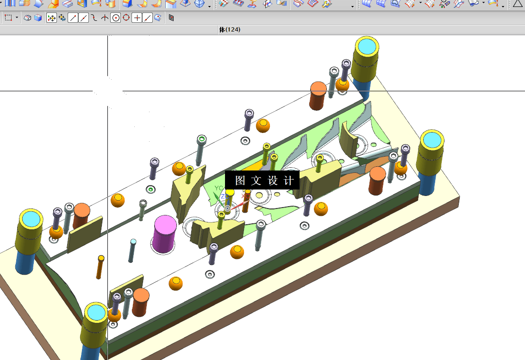
Task: Toggle Point on Curve snap
Action: pyautogui.click(x=148, y=18)
